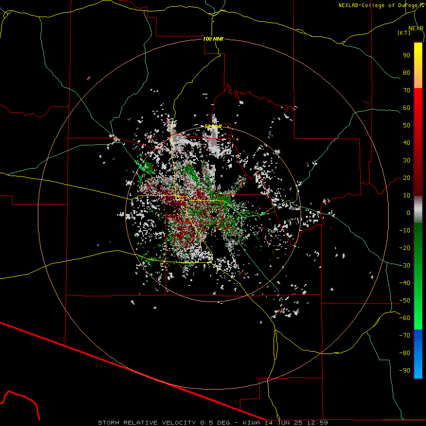Pick the yellow-orange top segment of color bar
The height and width of the screenshot is (426, 426).
418,65
